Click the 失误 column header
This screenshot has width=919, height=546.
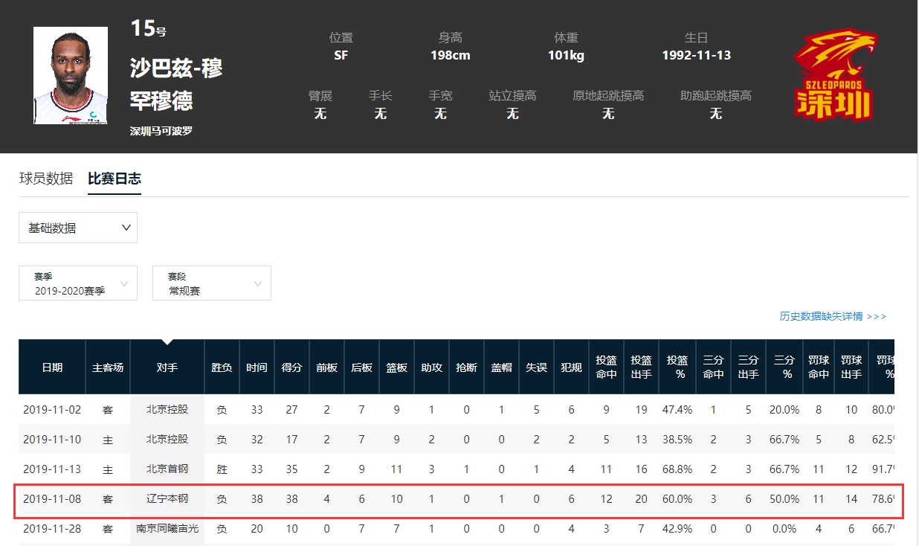click(x=536, y=367)
